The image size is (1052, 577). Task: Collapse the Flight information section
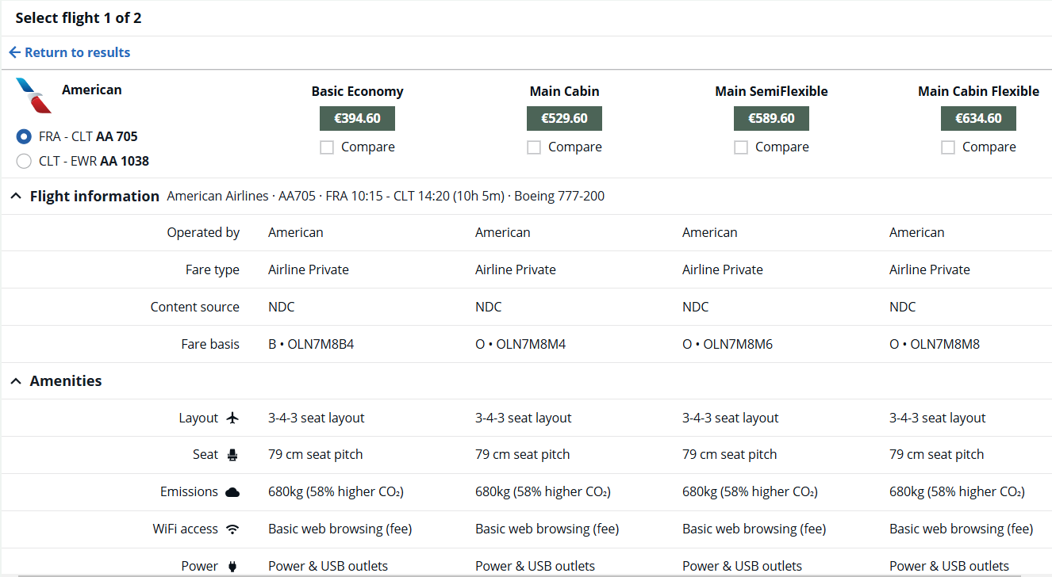16,196
